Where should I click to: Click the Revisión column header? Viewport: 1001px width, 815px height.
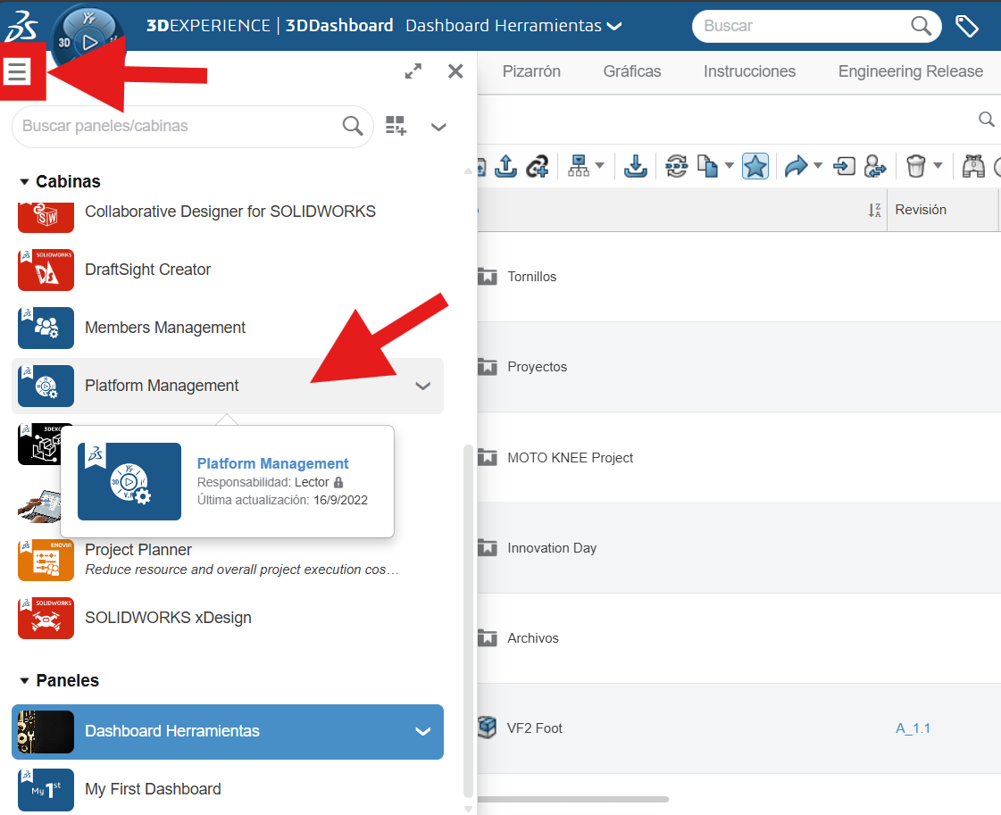[921, 210]
